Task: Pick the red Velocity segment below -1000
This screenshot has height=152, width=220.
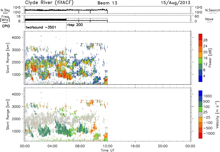Action: pos(200,136)
